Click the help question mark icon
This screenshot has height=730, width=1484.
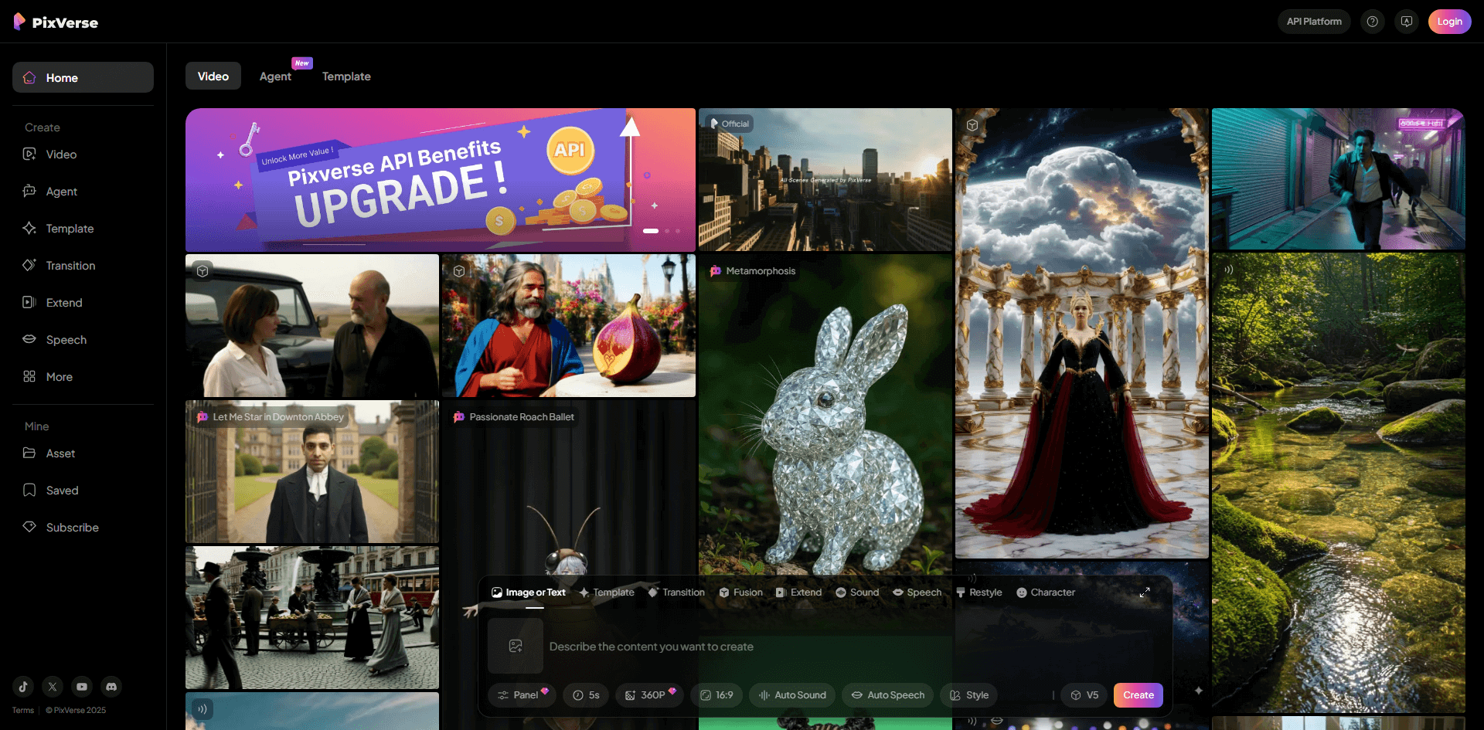1372,22
